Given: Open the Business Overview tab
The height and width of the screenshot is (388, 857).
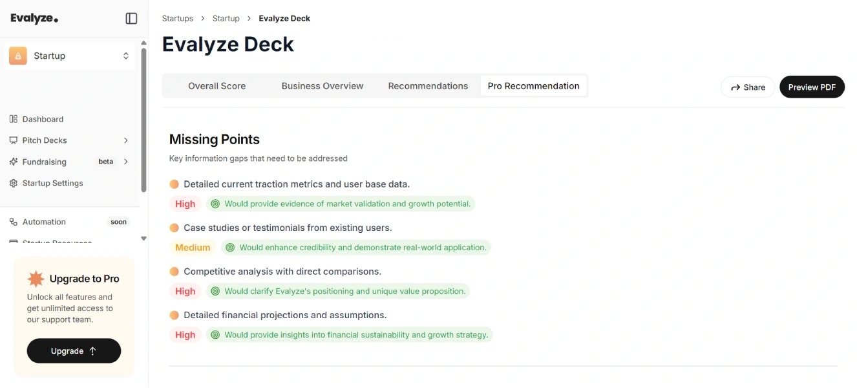Looking at the screenshot, I should (323, 86).
